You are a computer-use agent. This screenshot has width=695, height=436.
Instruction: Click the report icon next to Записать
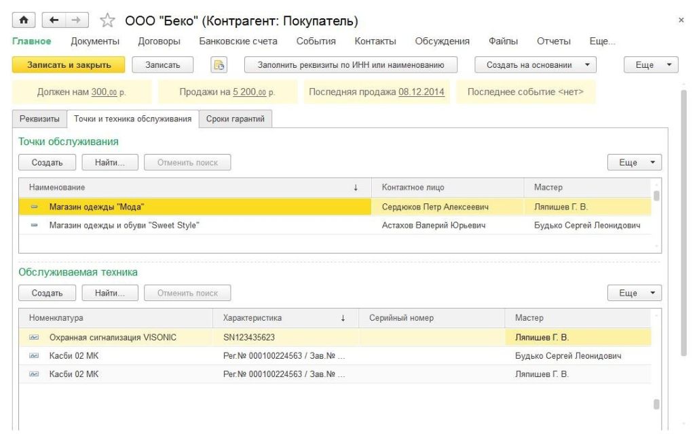tap(219, 65)
